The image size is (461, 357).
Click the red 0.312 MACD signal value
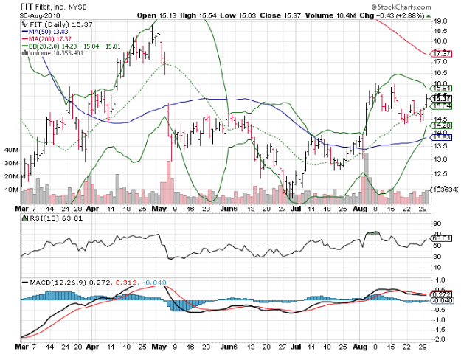coord(126,283)
